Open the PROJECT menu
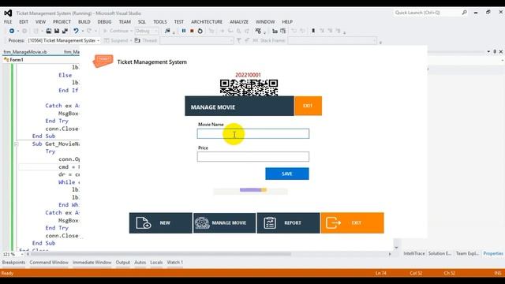This screenshot has height=284, width=505. click(x=62, y=21)
